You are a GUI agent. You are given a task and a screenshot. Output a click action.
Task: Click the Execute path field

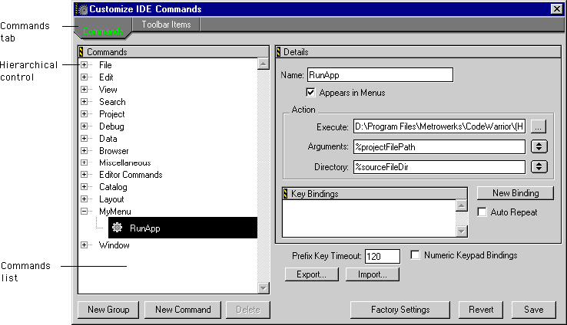(439, 126)
